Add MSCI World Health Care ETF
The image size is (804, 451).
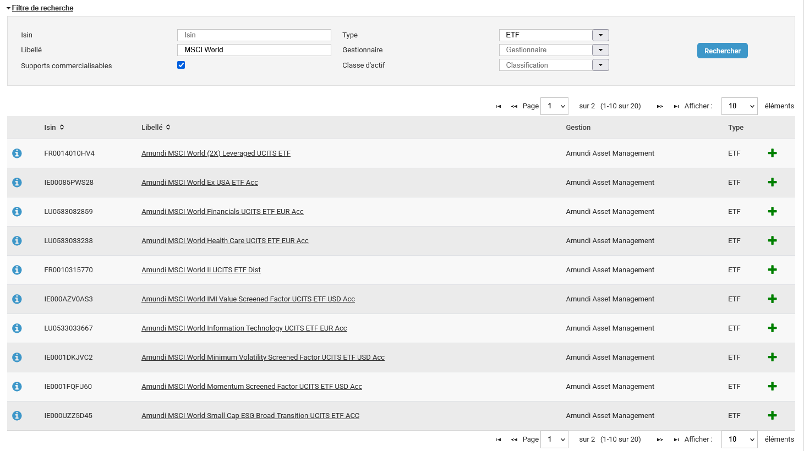pyautogui.click(x=772, y=241)
